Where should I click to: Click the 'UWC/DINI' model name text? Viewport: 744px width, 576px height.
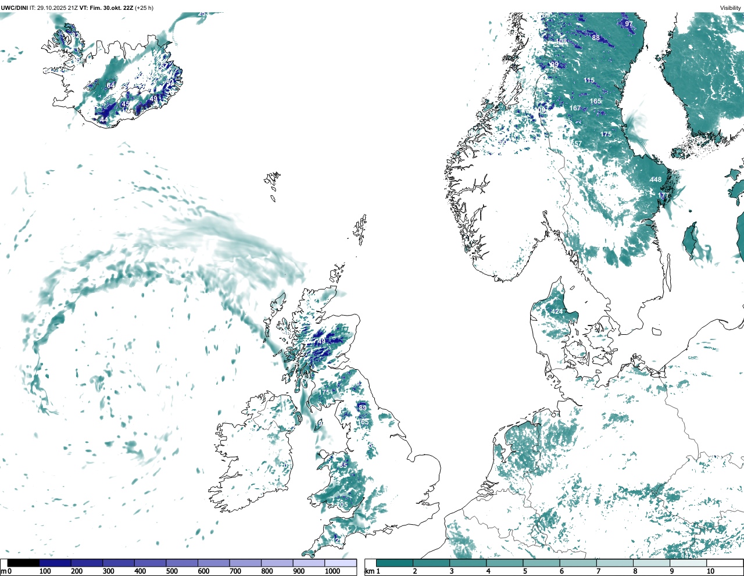coord(15,8)
